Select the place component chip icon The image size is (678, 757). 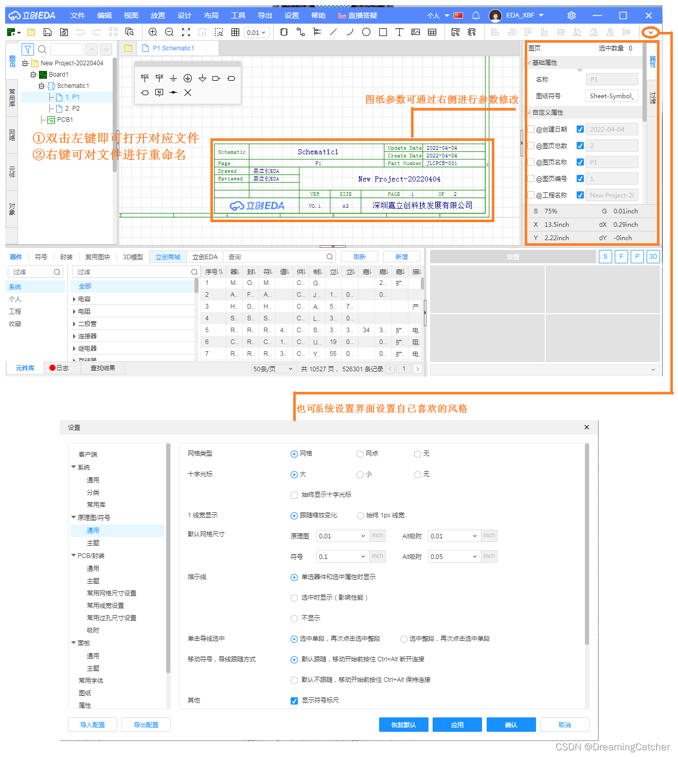284,32
